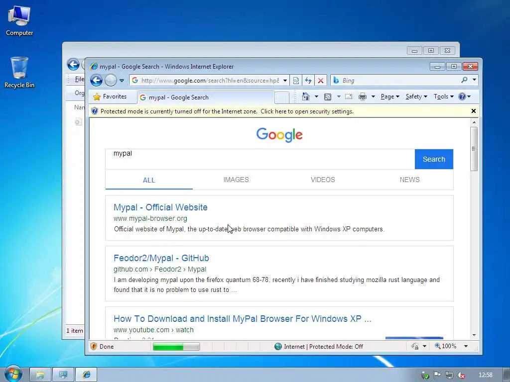This screenshot has width=510, height=382.
Task: Select the Recycle Bin desktop icon
Action: pyautogui.click(x=19, y=73)
